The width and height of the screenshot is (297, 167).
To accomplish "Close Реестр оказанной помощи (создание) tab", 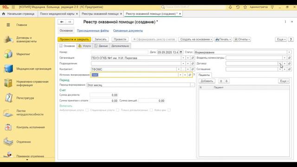I will 180,14.
